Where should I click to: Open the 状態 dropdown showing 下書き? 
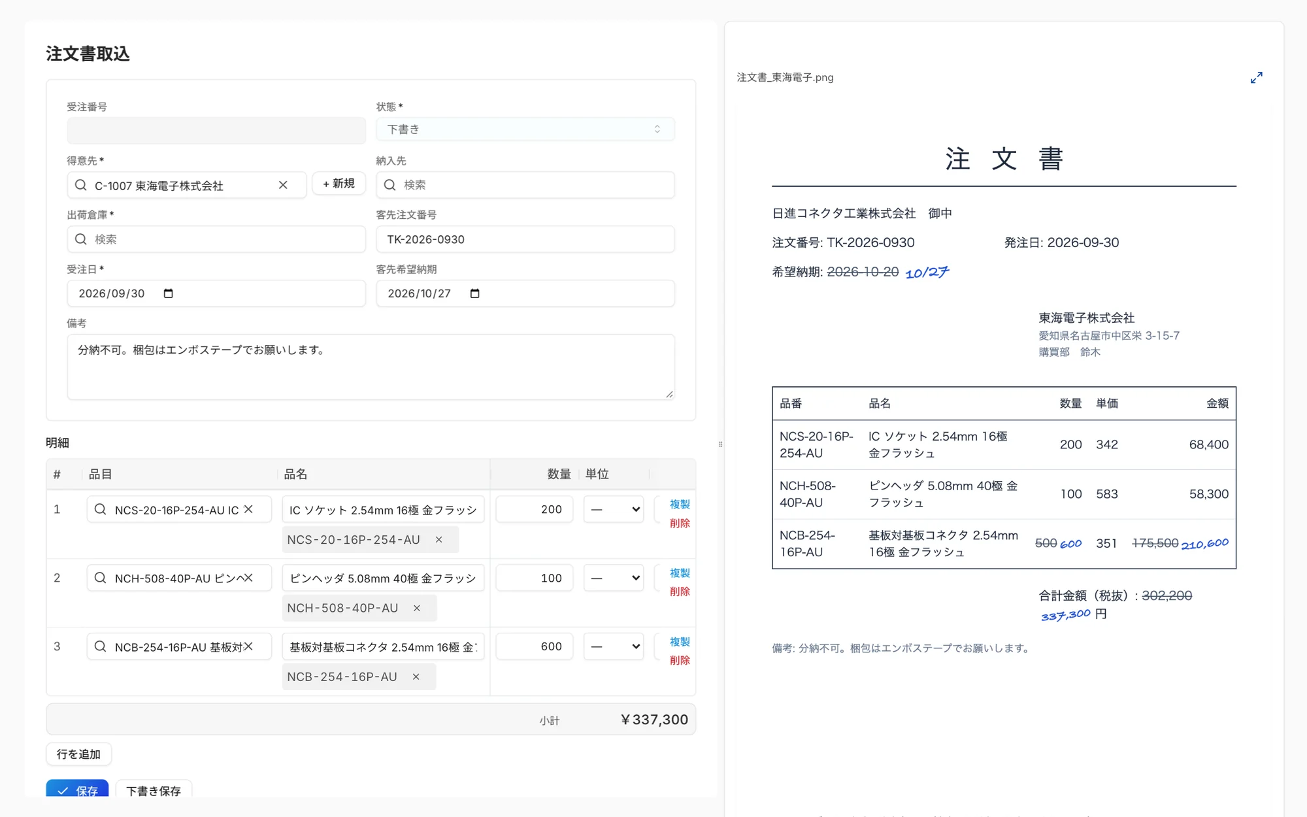(x=525, y=129)
